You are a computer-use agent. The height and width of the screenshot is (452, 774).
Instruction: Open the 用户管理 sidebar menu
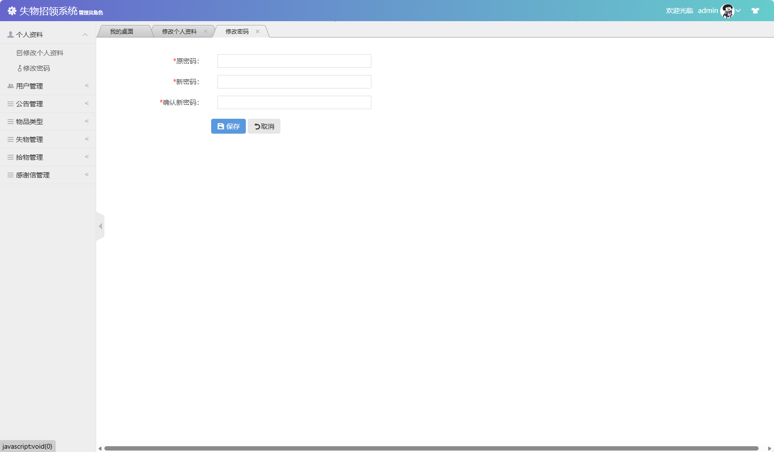[x=48, y=86]
